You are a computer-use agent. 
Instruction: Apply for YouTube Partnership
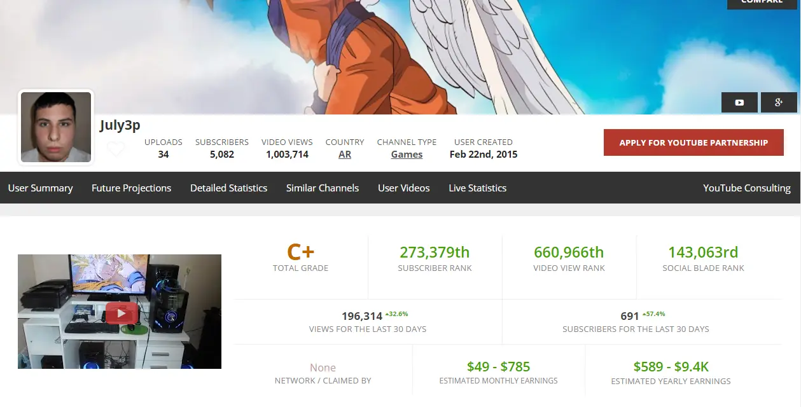693,142
